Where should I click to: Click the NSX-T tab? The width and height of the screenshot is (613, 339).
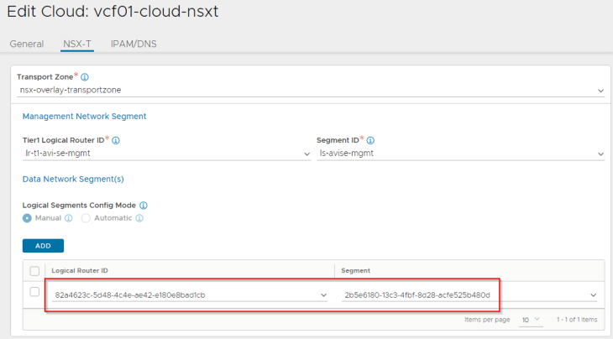[77, 44]
